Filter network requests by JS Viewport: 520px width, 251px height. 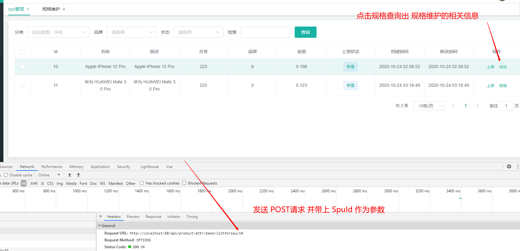coord(42,183)
